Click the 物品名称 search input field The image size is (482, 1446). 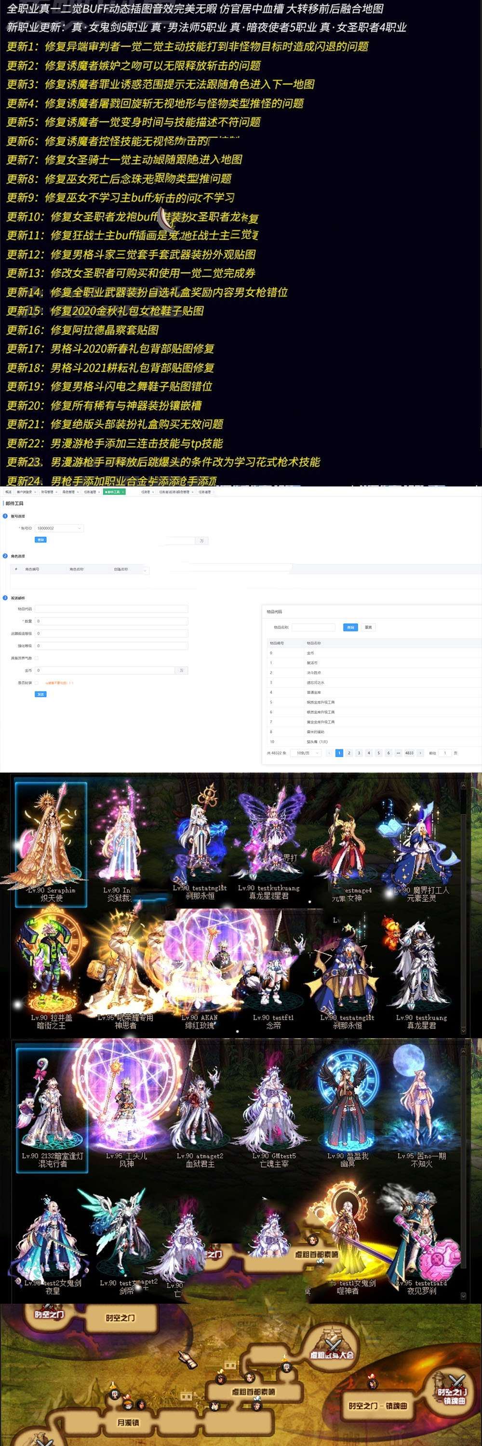click(313, 627)
